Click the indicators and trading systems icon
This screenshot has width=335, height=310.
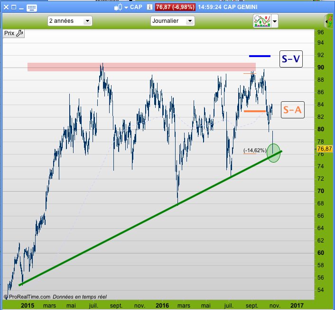click(x=262, y=21)
